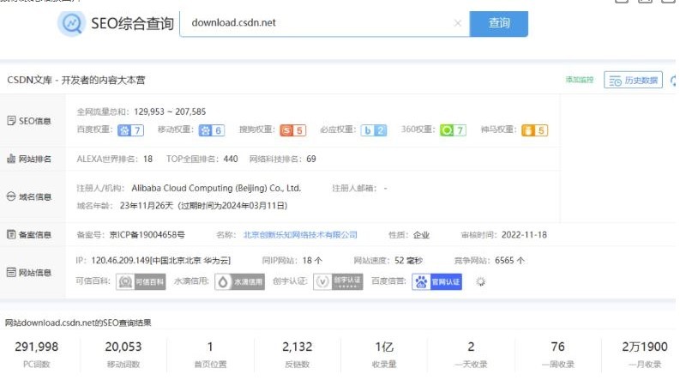Click 一周收录 value 76
Viewport: 680px width, 386px height.
557,347
